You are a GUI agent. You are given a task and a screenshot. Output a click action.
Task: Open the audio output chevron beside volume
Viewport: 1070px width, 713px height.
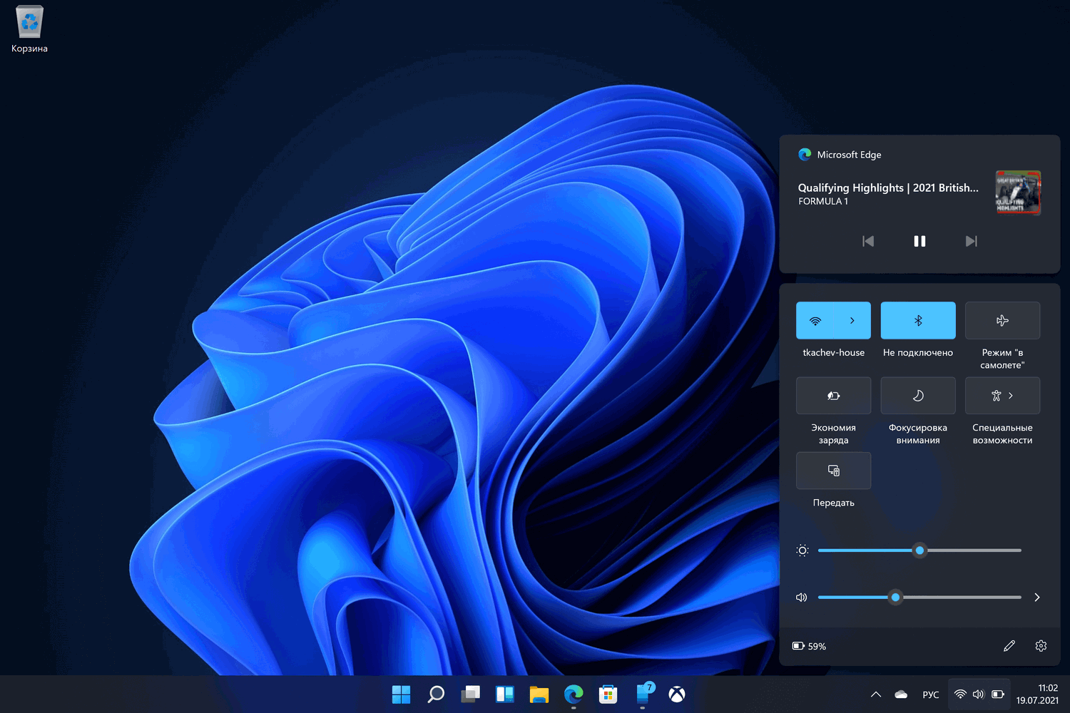coord(1037,597)
